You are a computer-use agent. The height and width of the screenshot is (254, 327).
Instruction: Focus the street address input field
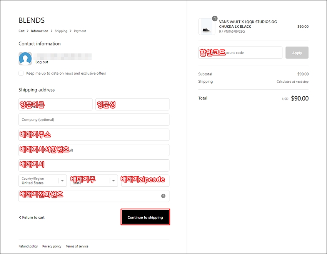point(94,135)
